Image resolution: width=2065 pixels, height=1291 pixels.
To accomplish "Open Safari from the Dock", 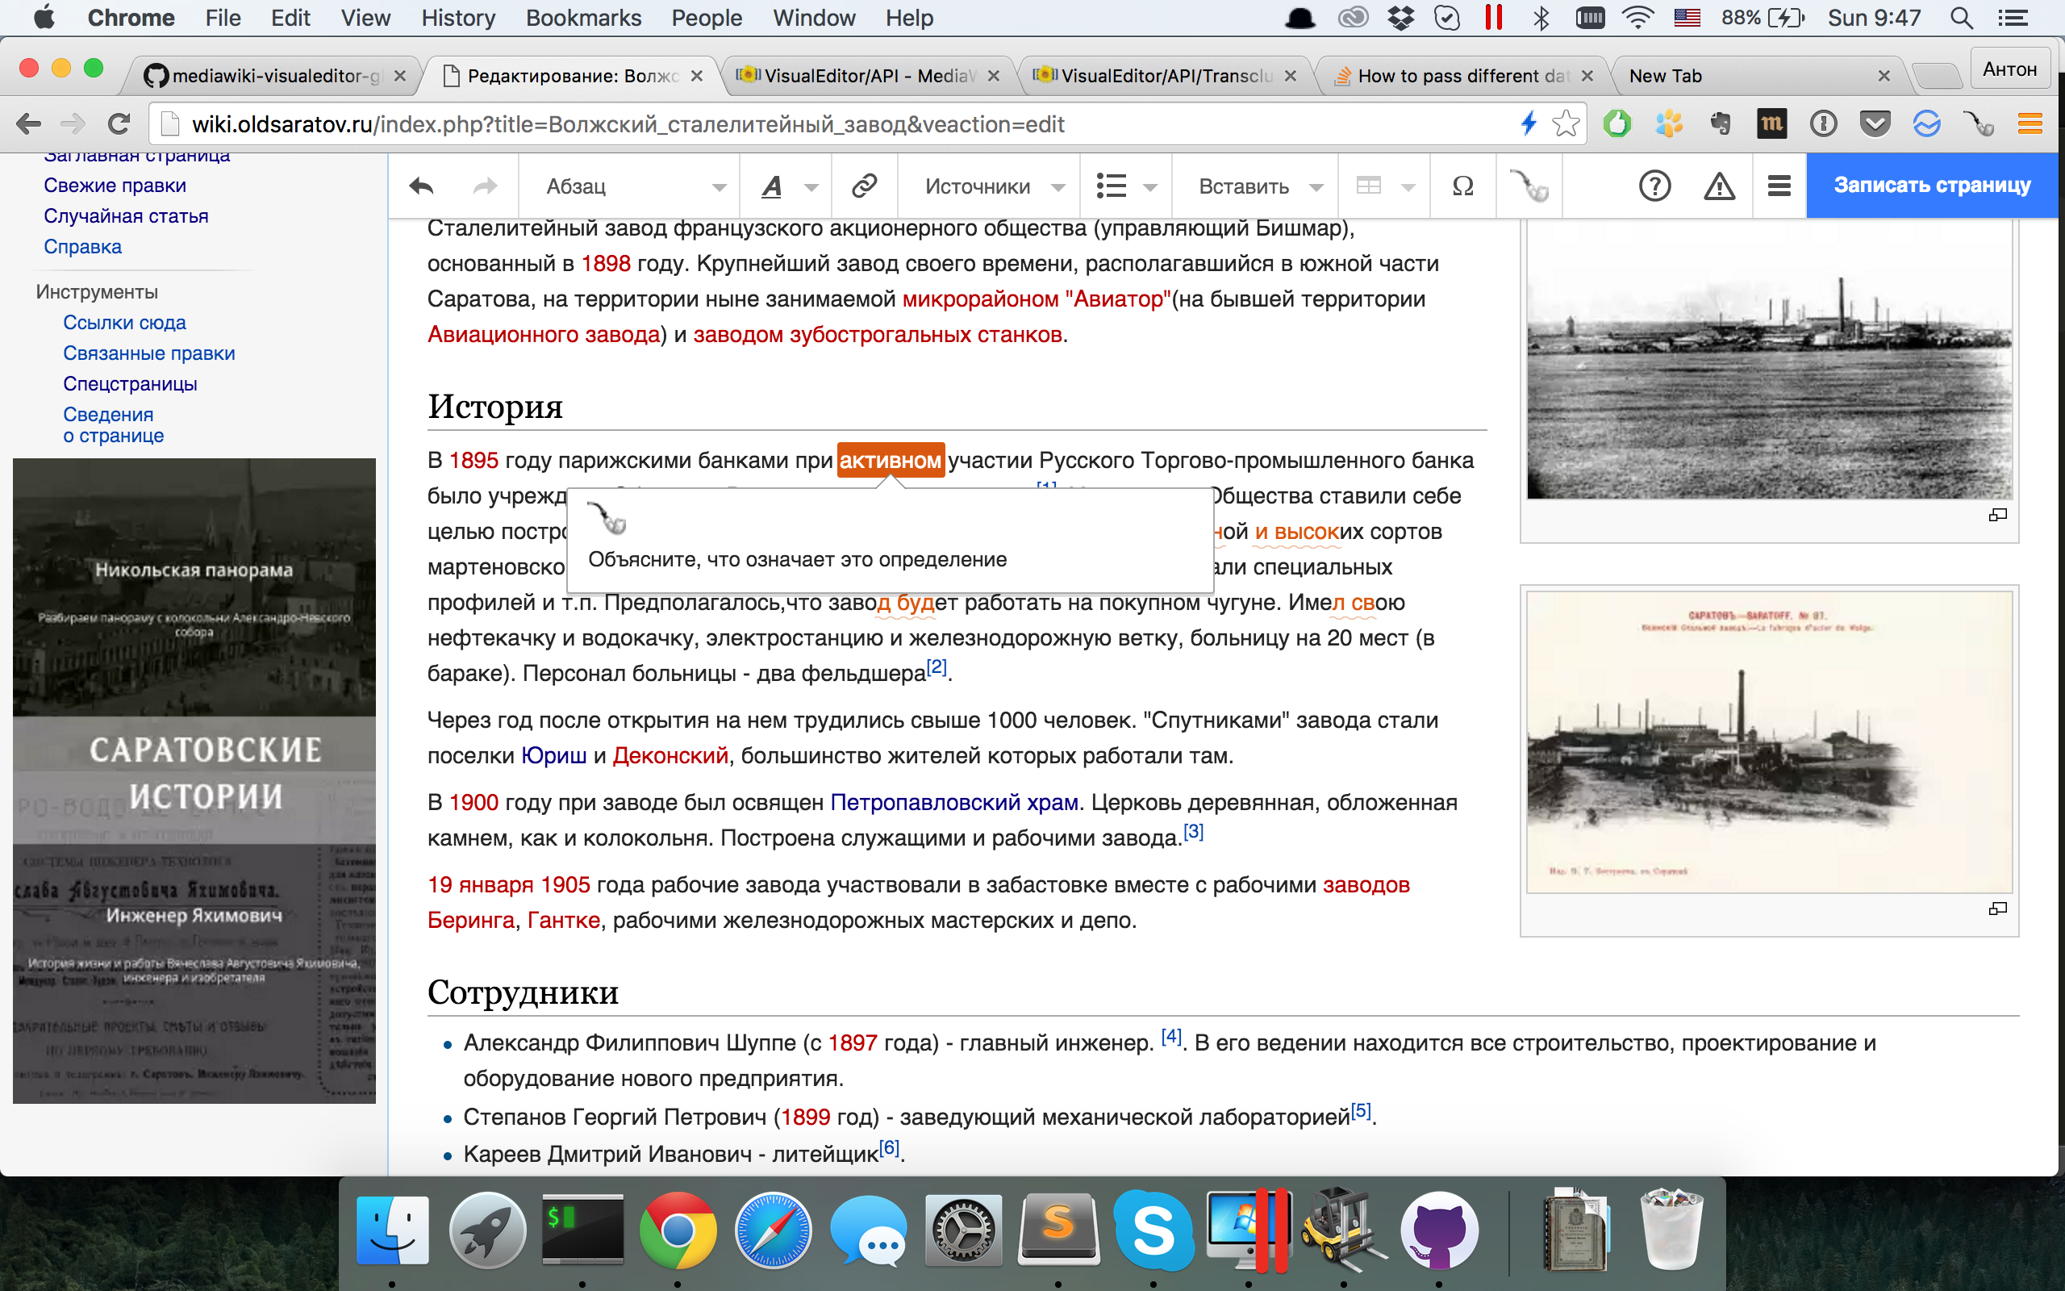I will (773, 1230).
